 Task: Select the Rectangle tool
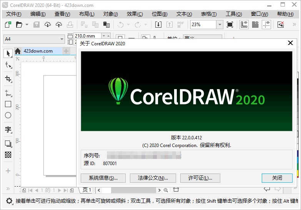[8, 104]
